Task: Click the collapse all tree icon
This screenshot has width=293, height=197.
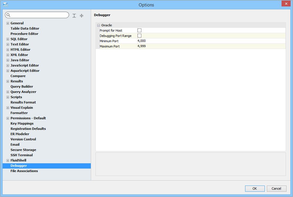Action: 81,16
